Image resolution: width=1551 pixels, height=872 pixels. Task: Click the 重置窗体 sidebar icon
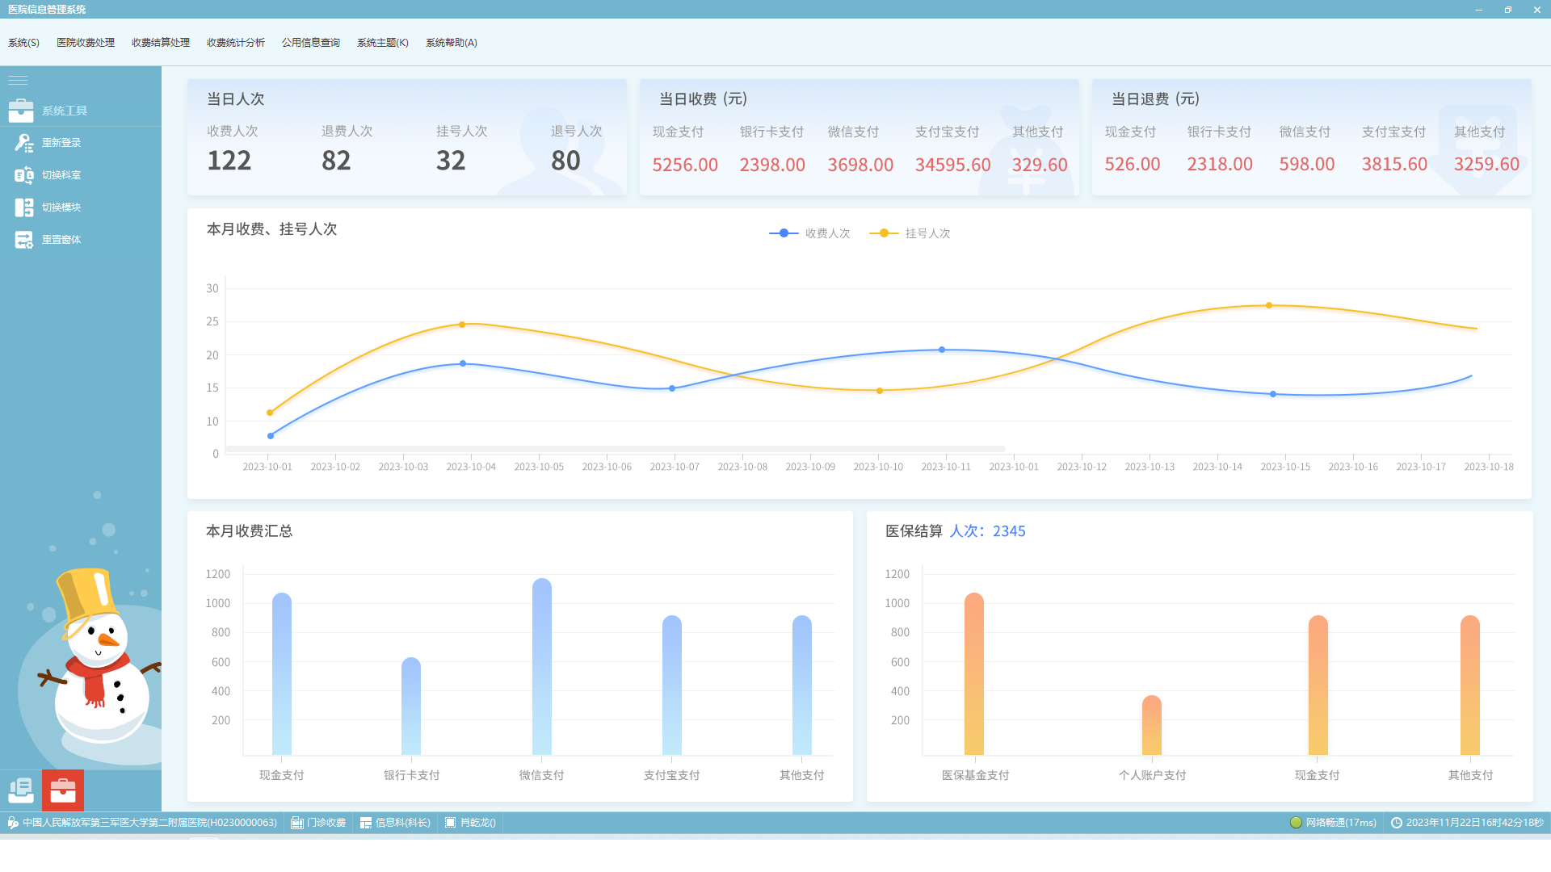pyautogui.click(x=23, y=240)
